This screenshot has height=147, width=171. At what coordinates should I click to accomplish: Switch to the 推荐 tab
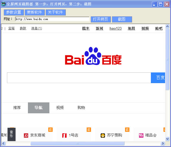point(17,108)
